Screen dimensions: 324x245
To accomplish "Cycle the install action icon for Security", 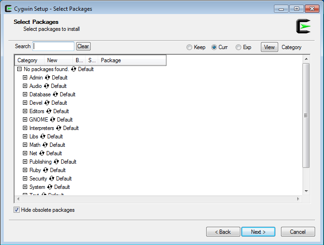I will 51,179.
